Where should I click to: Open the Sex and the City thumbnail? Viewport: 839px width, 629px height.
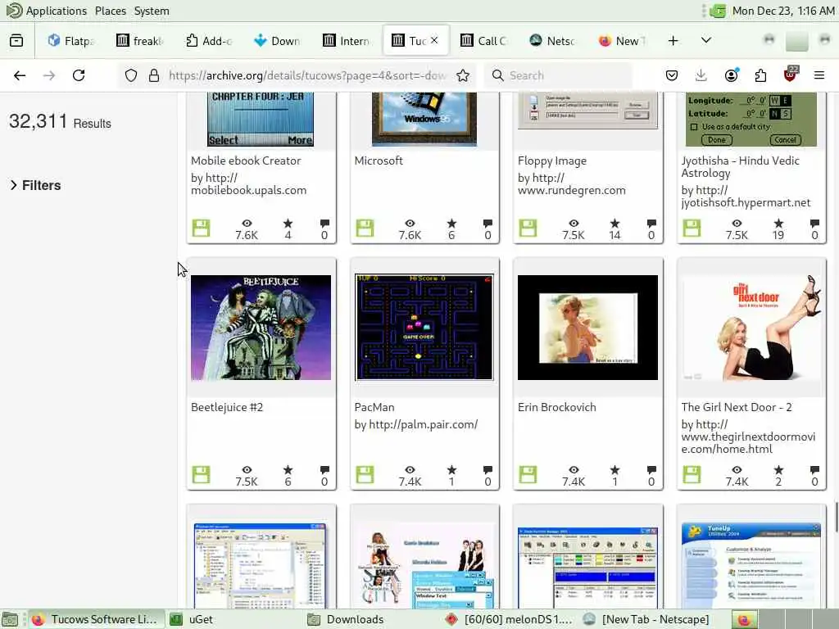tap(424, 567)
